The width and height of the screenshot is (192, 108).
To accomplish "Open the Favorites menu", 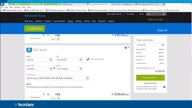I will (17, 7).
